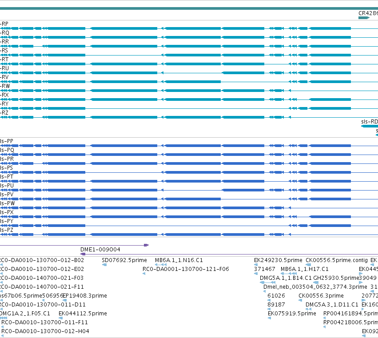Click the -RT transcript label
The image size is (378, 338).
click(4, 60)
